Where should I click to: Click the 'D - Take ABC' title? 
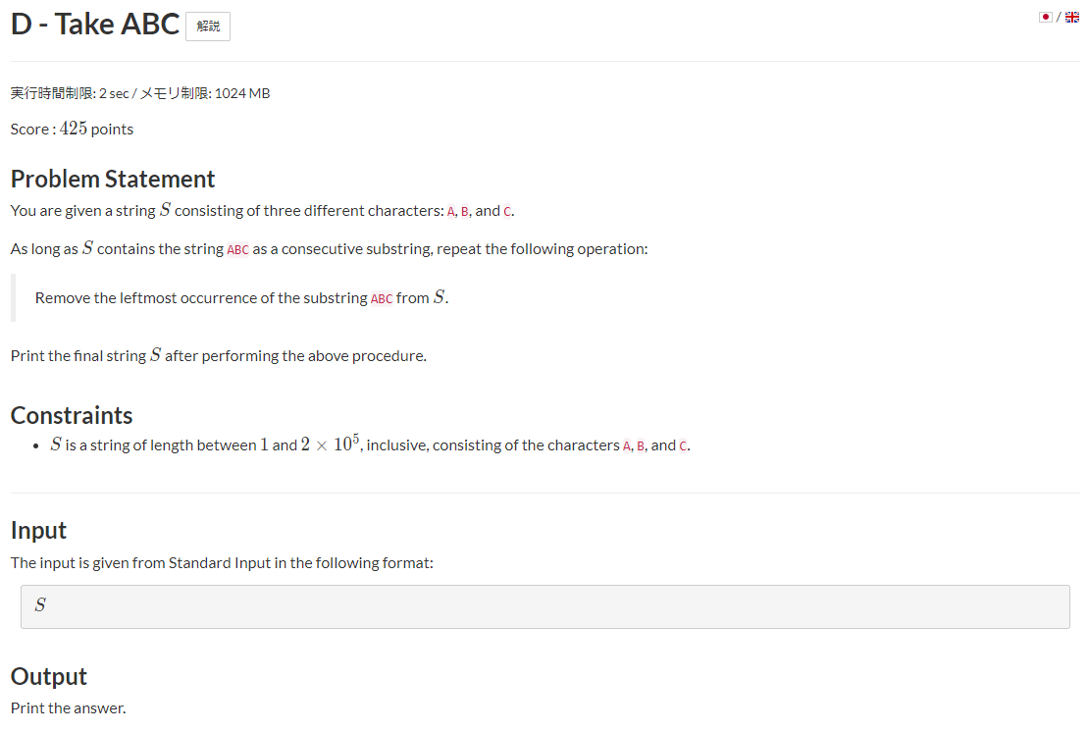95,25
